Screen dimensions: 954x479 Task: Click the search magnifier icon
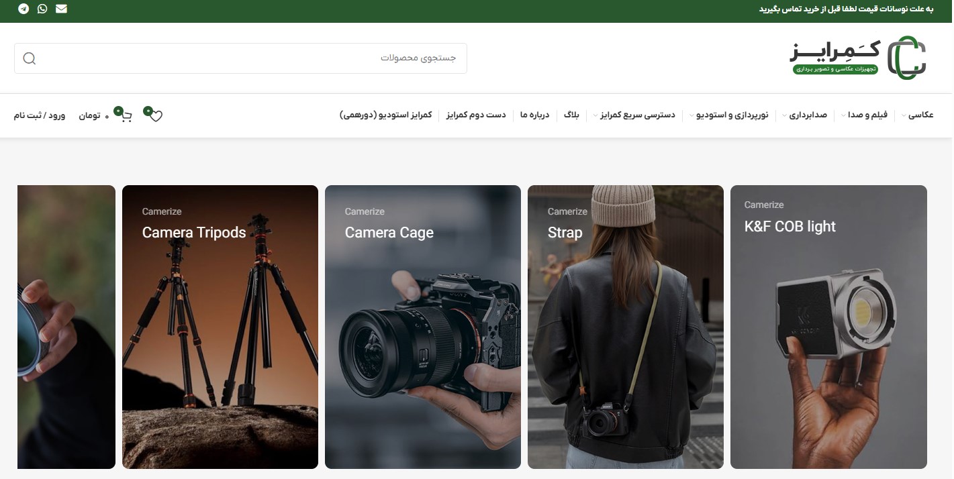pyautogui.click(x=29, y=58)
